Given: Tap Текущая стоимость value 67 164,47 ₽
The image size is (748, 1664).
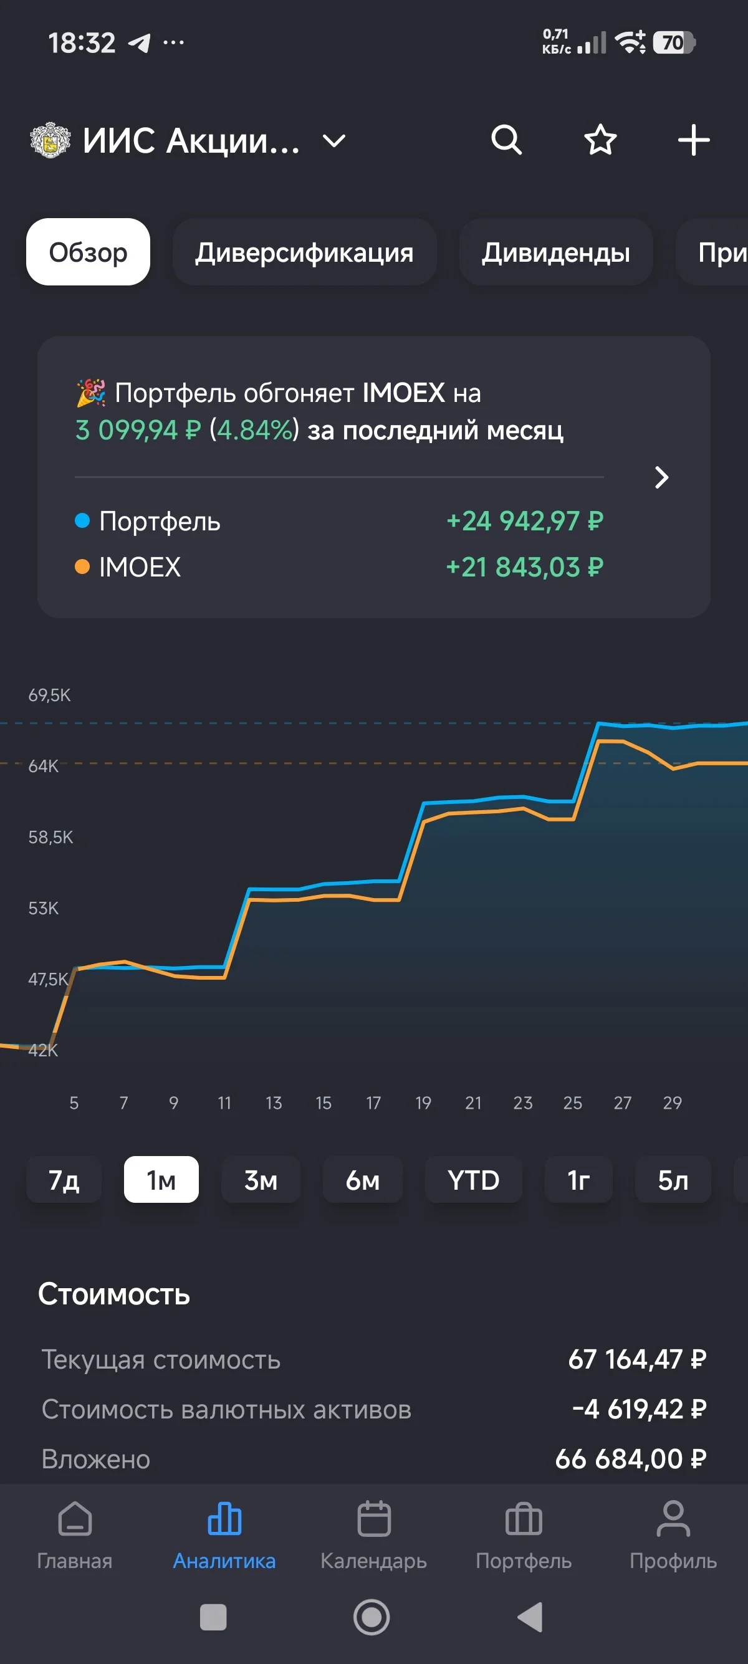Looking at the screenshot, I should [637, 1359].
